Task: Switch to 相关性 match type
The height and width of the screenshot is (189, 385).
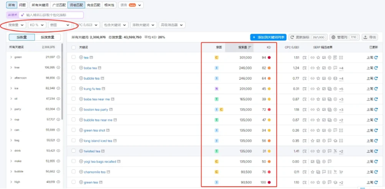Action: (x=109, y=5)
